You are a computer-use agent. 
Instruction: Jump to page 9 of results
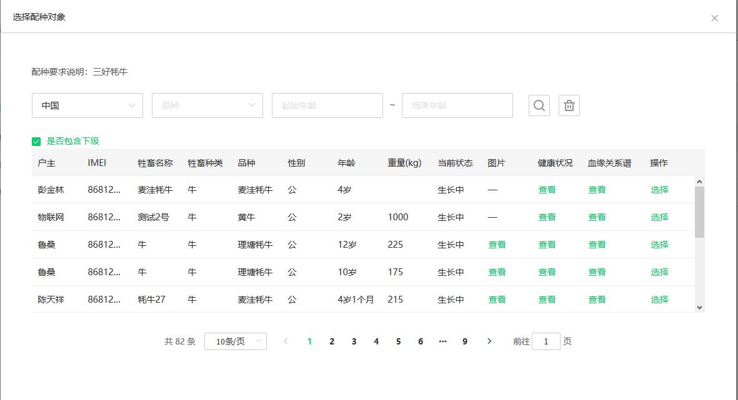(x=464, y=341)
